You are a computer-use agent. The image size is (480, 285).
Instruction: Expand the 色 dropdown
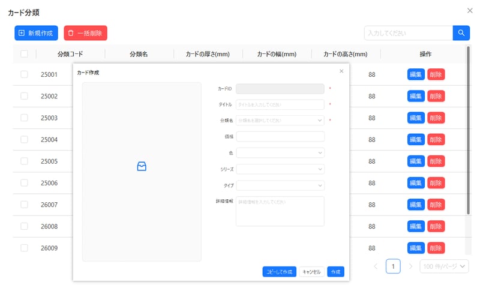tap(280, 153)
